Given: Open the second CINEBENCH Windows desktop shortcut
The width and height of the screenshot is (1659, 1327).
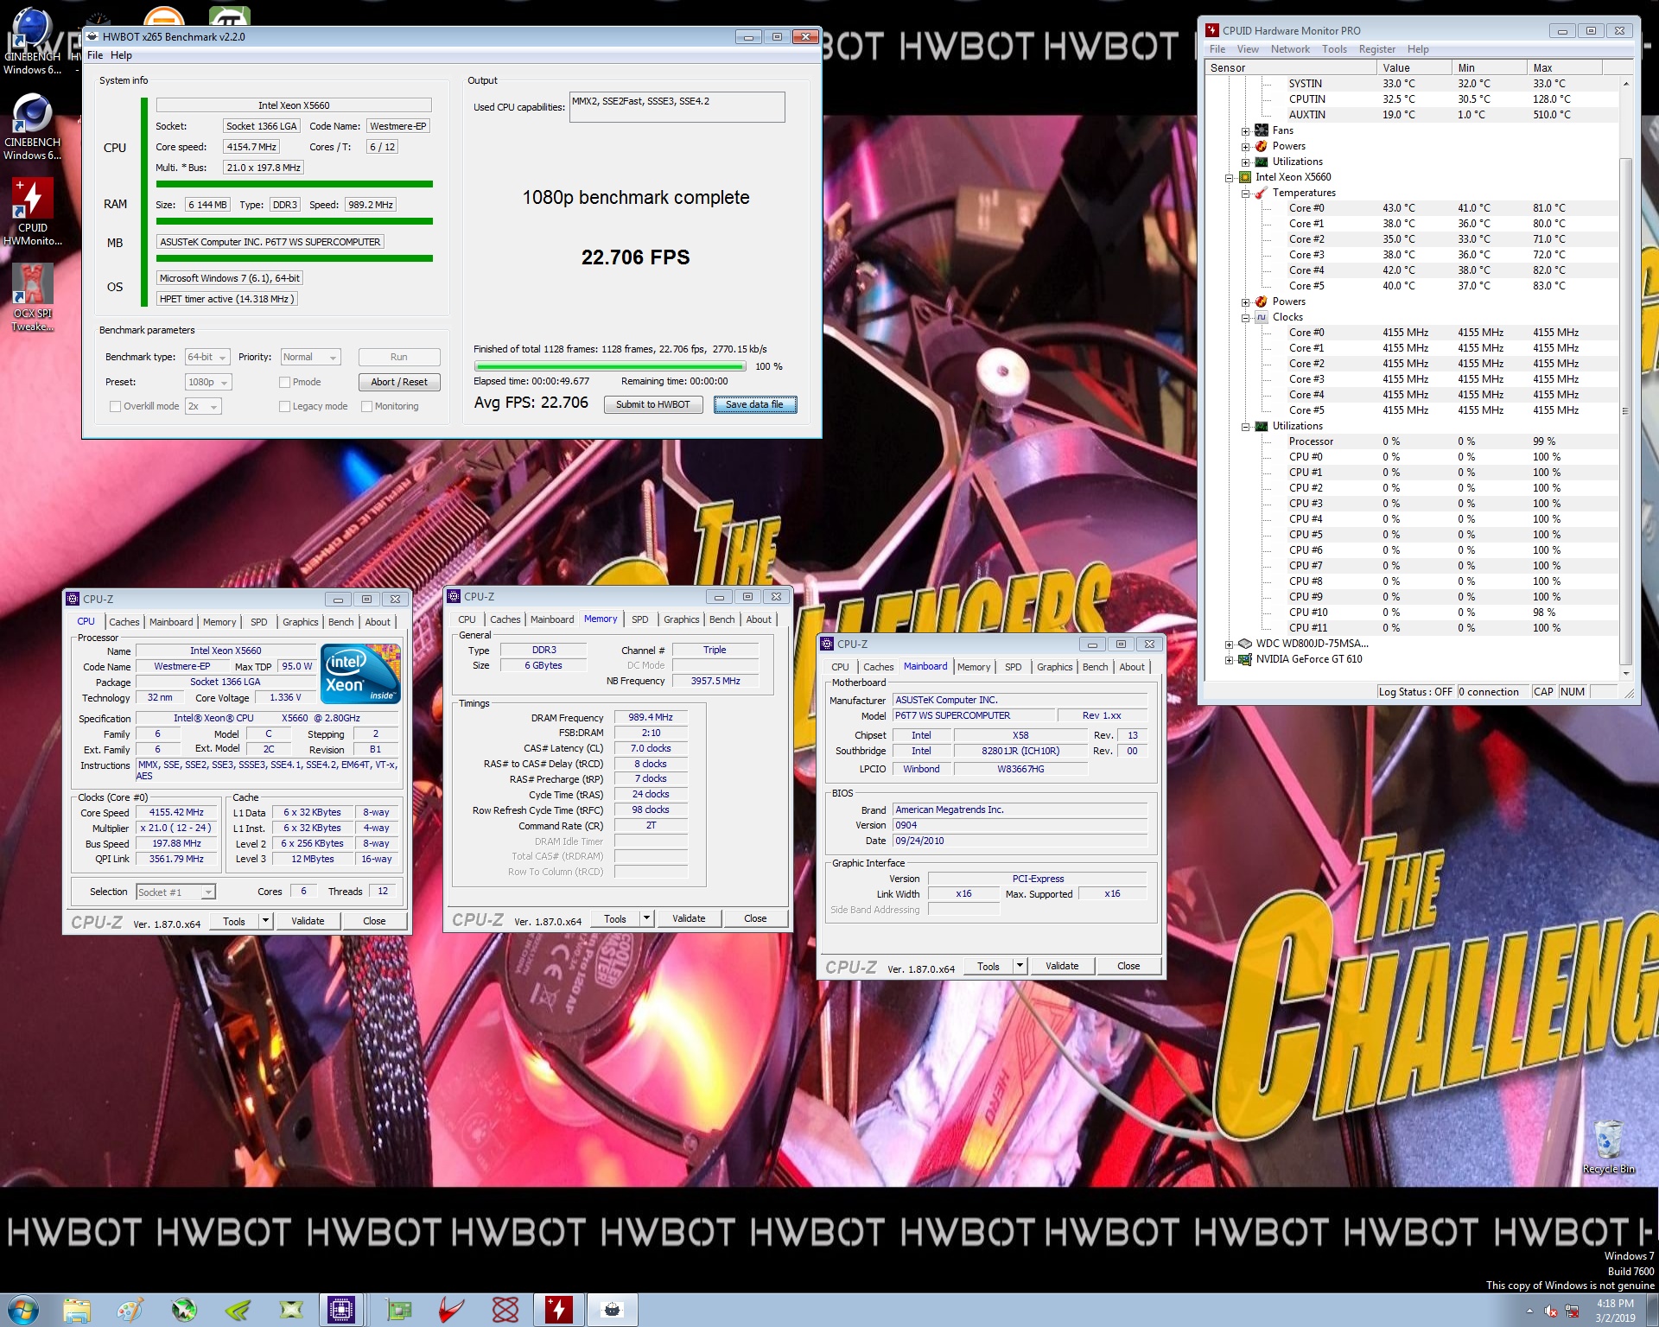Looking at the screenshot, I should click(x=32, y=127).
